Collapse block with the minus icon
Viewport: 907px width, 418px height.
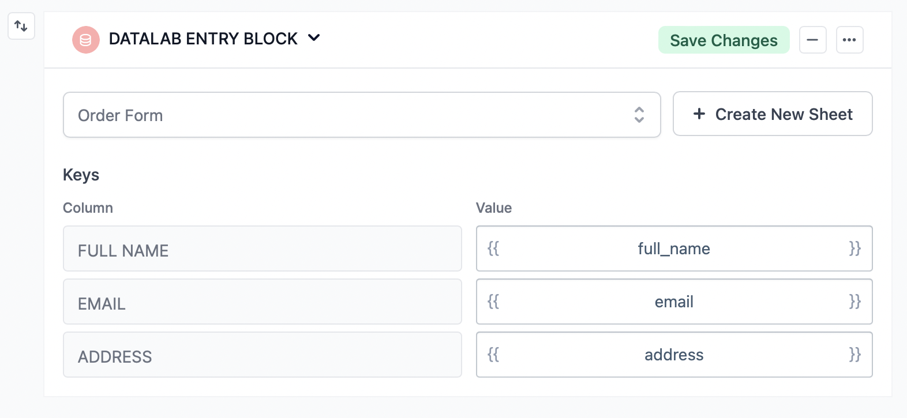(812, 40)
